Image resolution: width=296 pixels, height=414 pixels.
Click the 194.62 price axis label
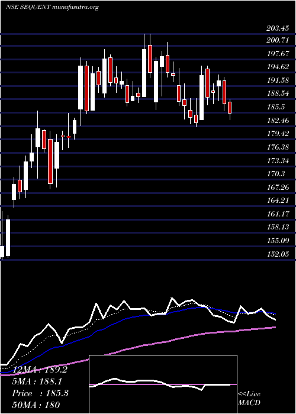pyautogui.click(x=278, y=67)
